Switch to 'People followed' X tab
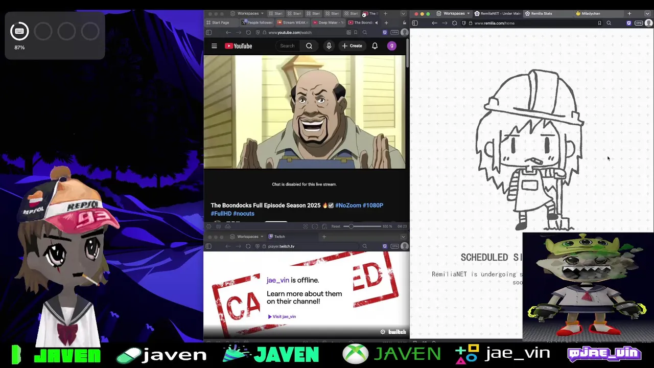 tap(257, 22)
